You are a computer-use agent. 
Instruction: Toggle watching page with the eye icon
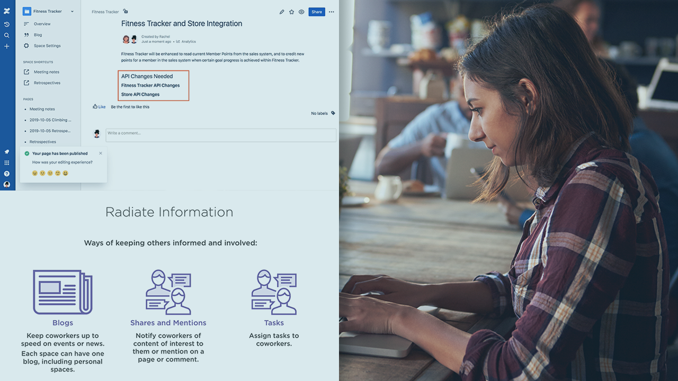[301, 12]
